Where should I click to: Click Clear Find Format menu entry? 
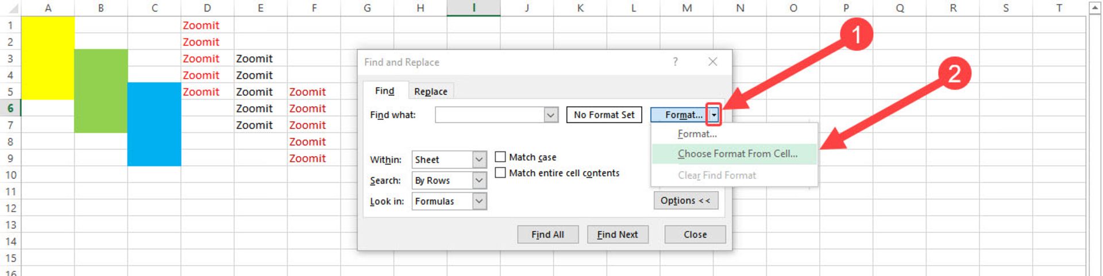coord(716,175)
